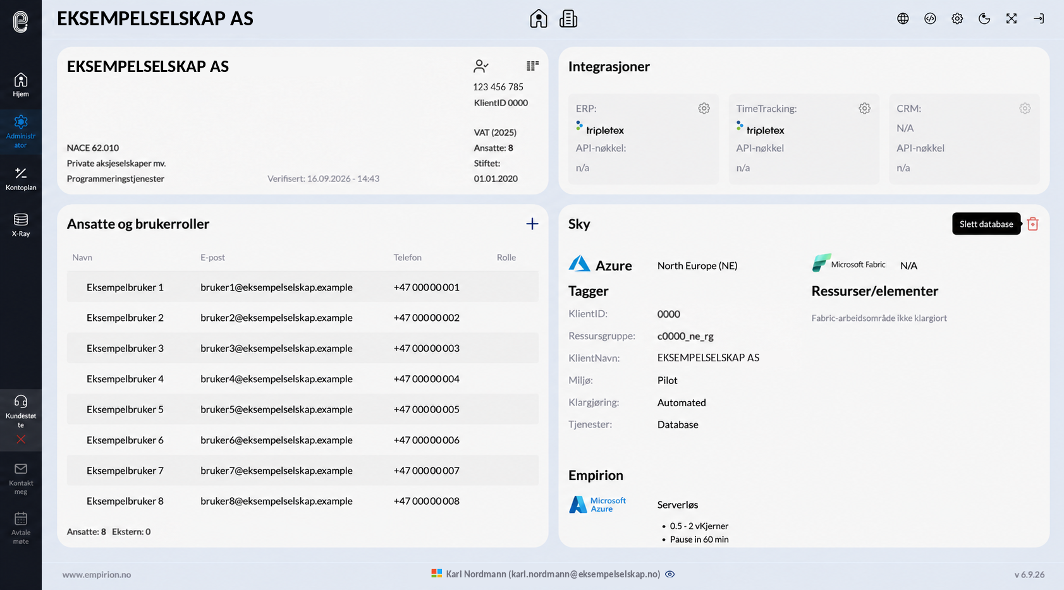Click Kari Nordmann user label in footer

553,574
